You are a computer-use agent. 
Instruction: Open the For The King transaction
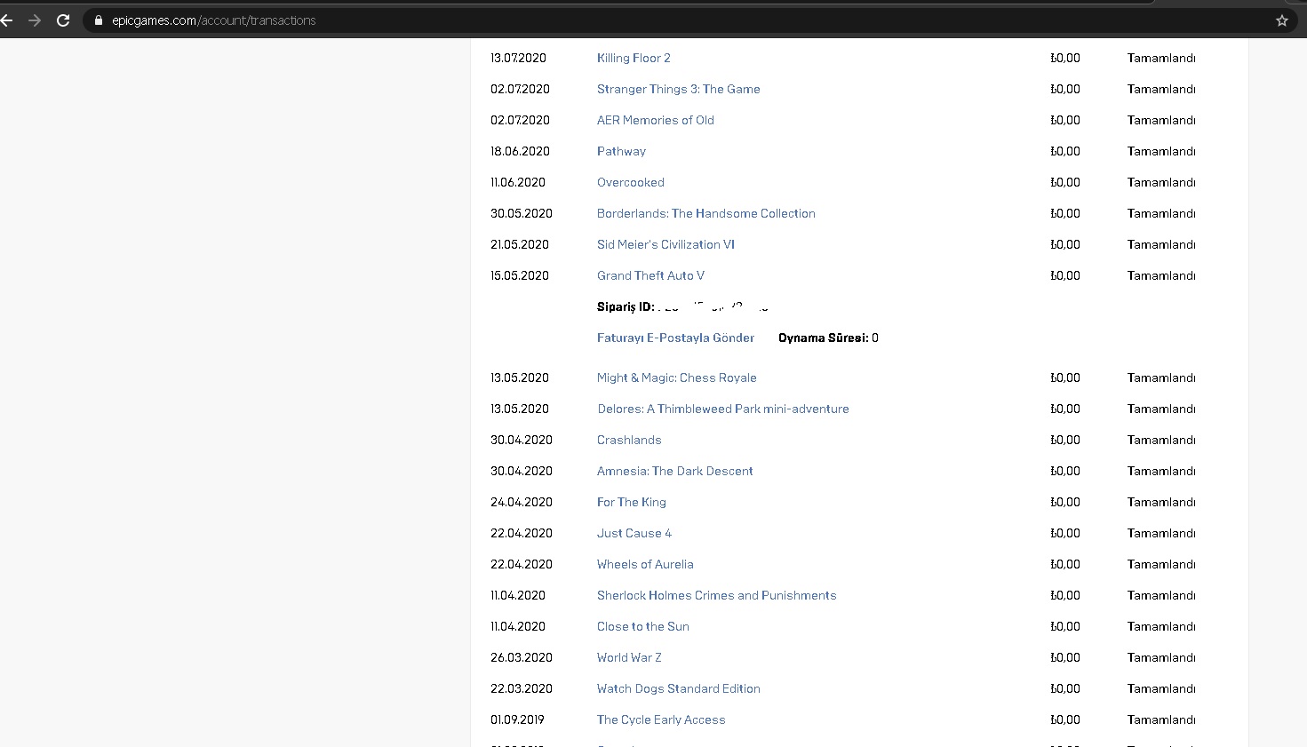click(x=632, y=502)
